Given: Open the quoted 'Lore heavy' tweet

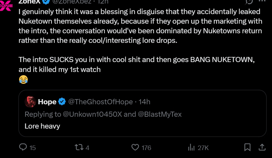Looking at the screenshot, I should [143, 113].
